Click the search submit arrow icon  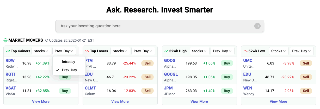tap(257, 26)
